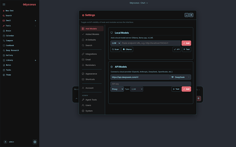Start a New Chat
This screenshot has width=236, height=147.
click(8, 11)
